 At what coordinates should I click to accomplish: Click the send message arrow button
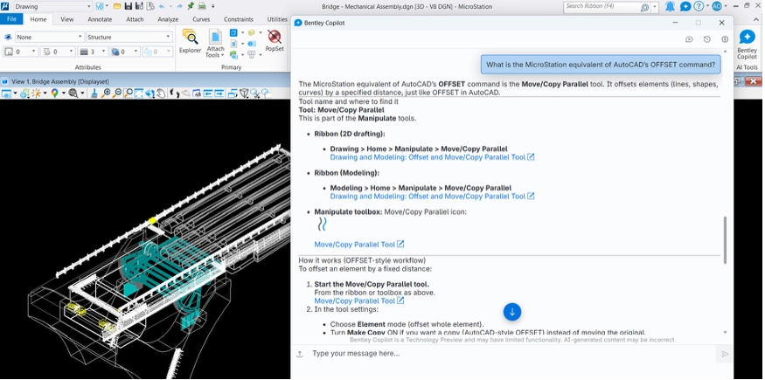[725, 354]
